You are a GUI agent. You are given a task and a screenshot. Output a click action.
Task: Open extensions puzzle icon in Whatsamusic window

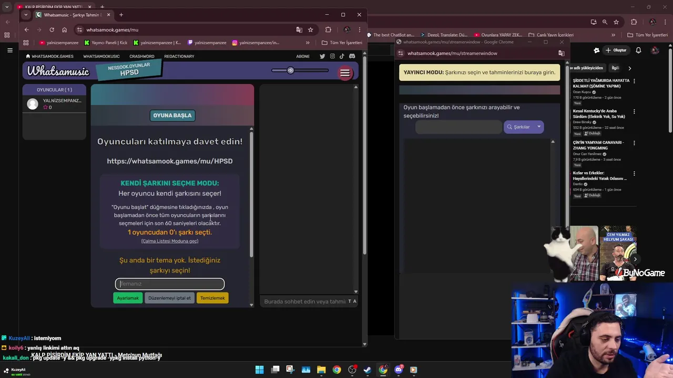click(x=328, y=30)
